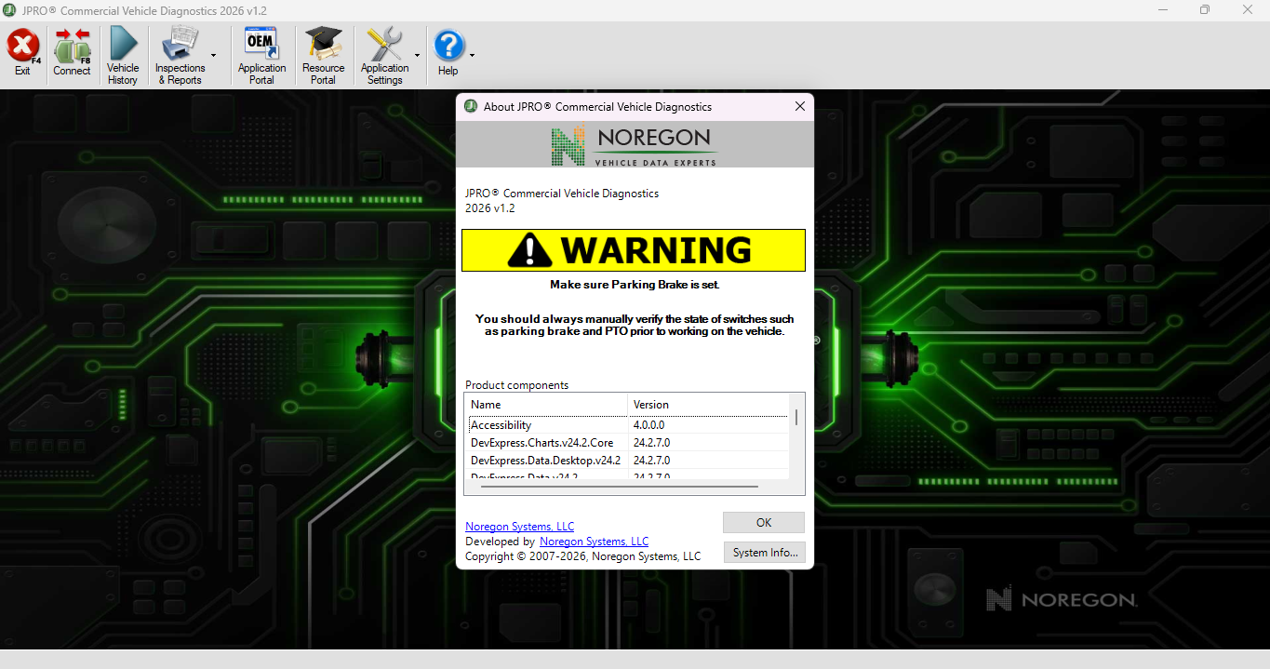Image resolution: width=1270 pixels, height=669 pixels.
Task: Click OK in the About dialog
Action: coord(764,523)
